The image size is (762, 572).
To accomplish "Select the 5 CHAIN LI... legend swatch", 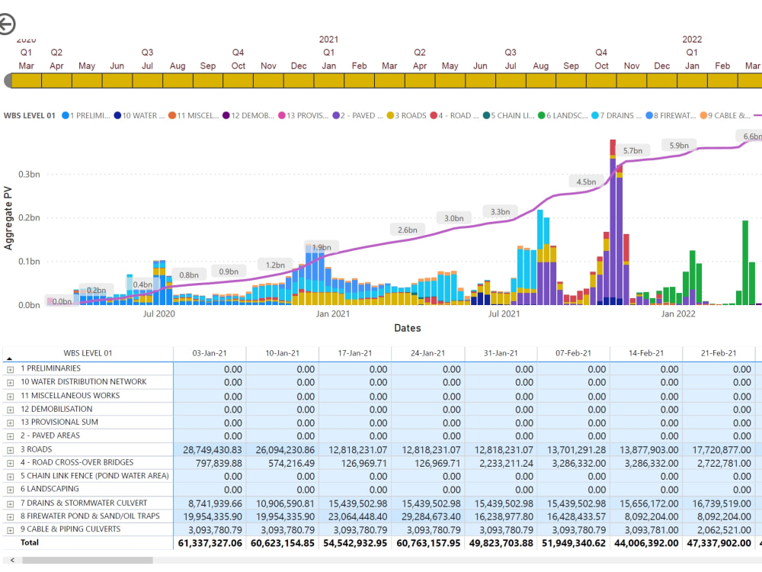I will pyautogui.click(x=486, y=115).
